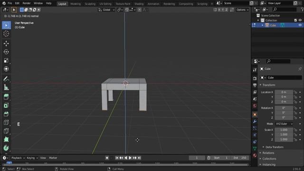The image size is (304, 171).
Task: Toggle X mirror in viewport header
Action: (x=219, y=9)
